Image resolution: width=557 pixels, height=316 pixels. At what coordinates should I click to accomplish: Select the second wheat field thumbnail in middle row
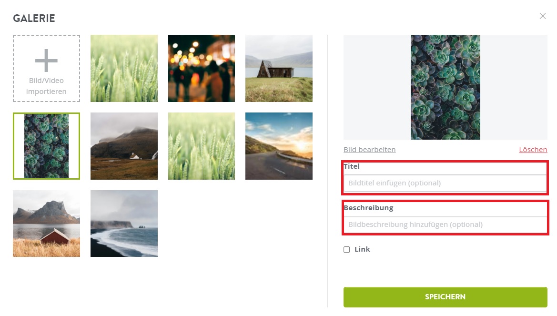[202, 146]
